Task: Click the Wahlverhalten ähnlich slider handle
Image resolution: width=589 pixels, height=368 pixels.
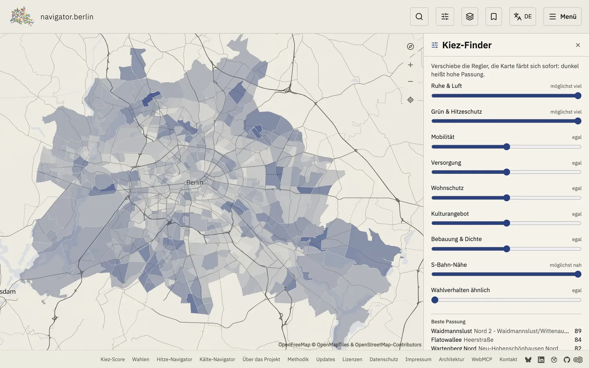Action: tap(435, 300)
